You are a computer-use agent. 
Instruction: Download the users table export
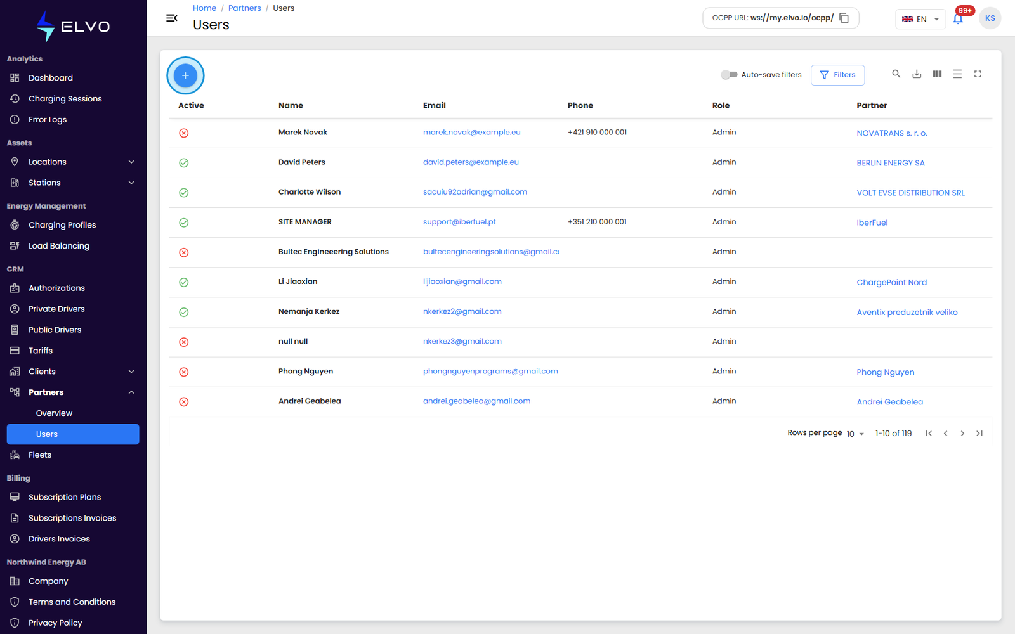(917, 74)
